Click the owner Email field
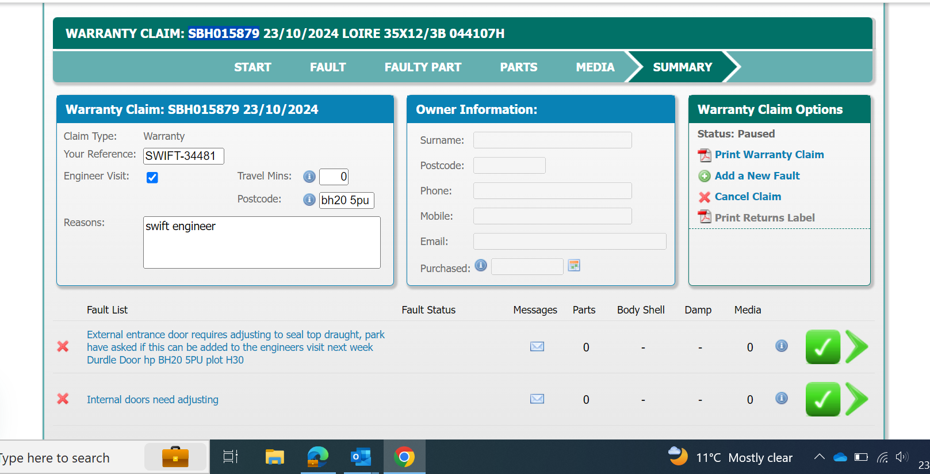 570,242
